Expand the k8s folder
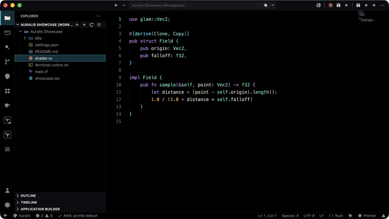 (25, 38)
